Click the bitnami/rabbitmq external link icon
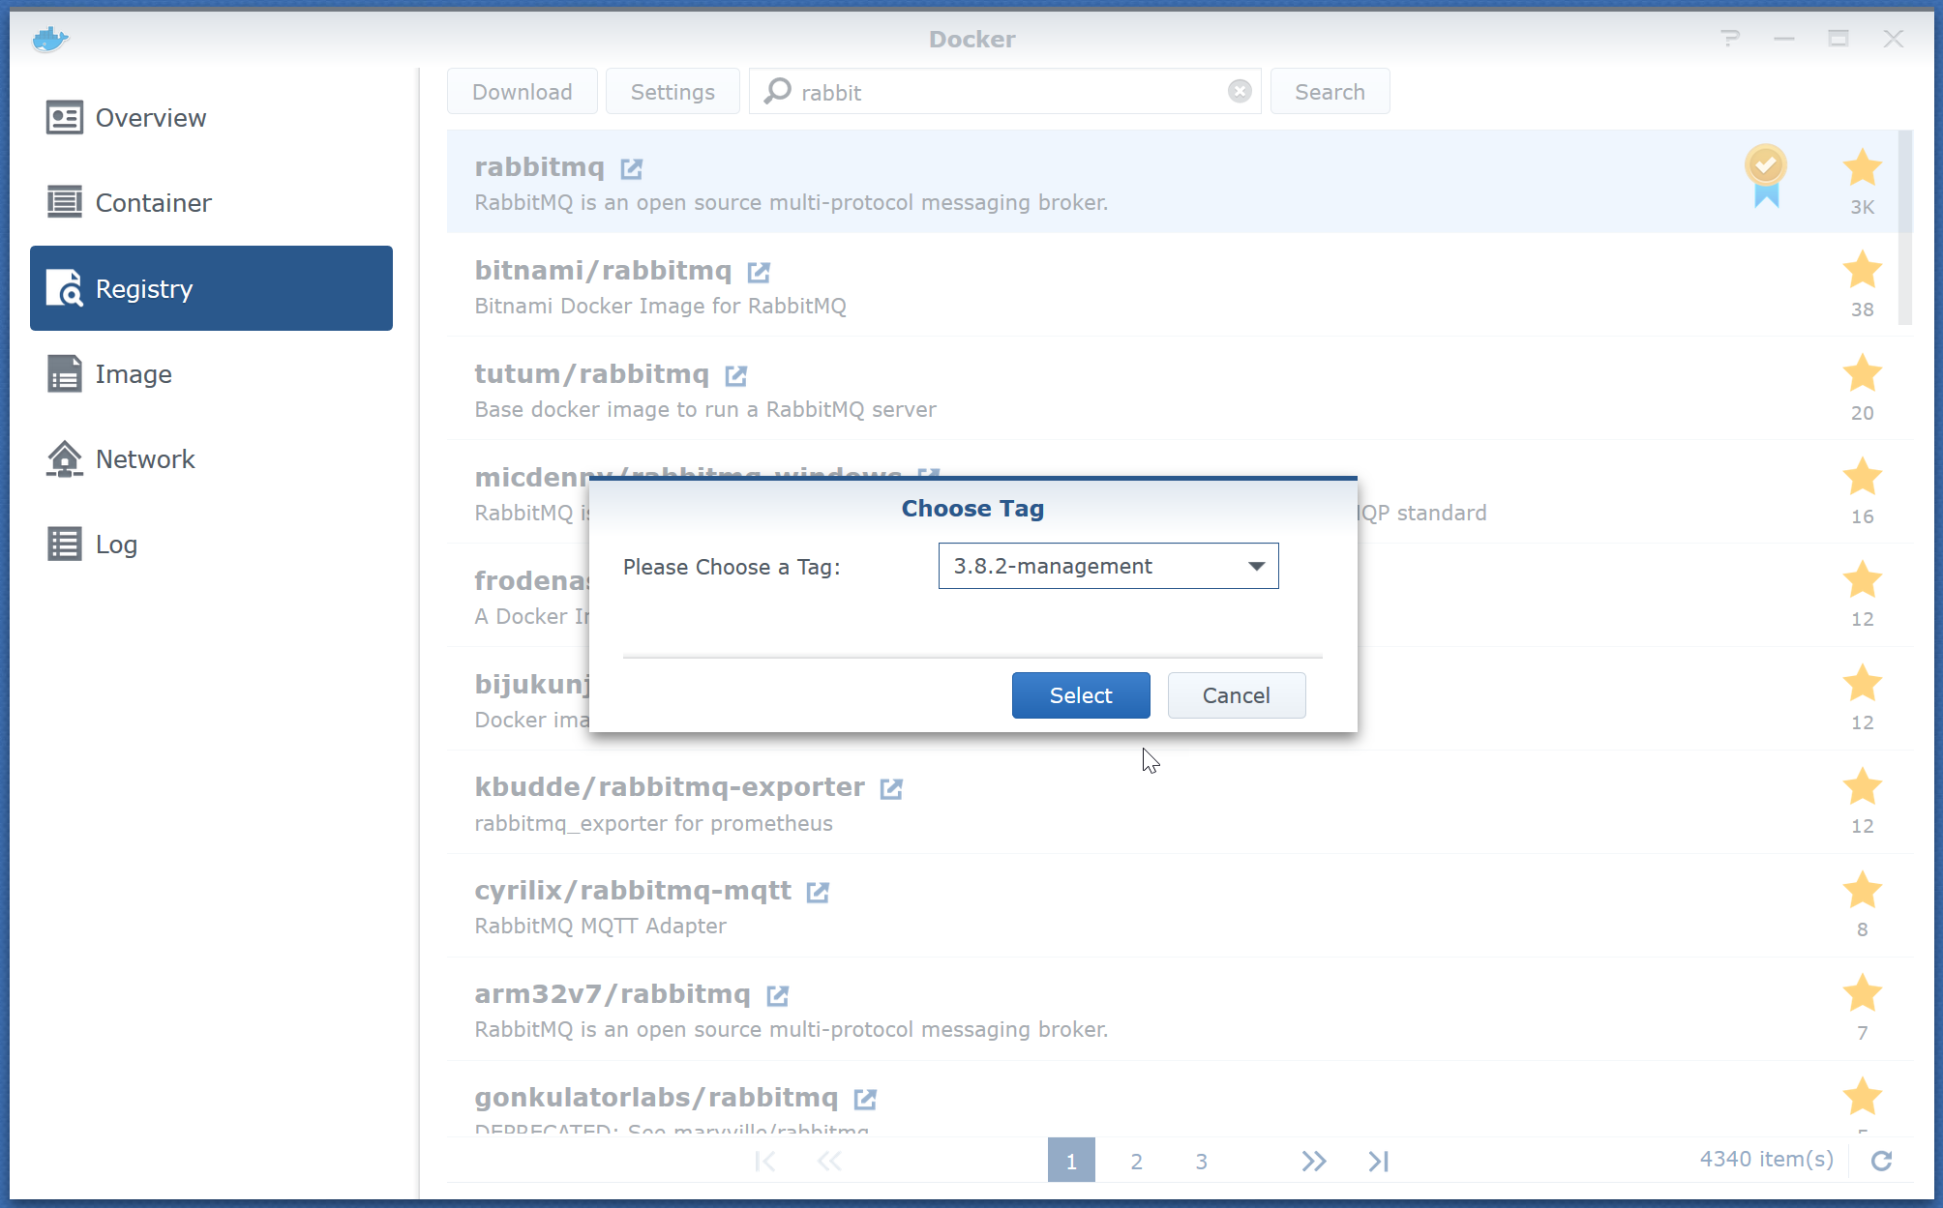Screen dimensions: 1943x1208 pyautogui.click(x=759, y=273)
